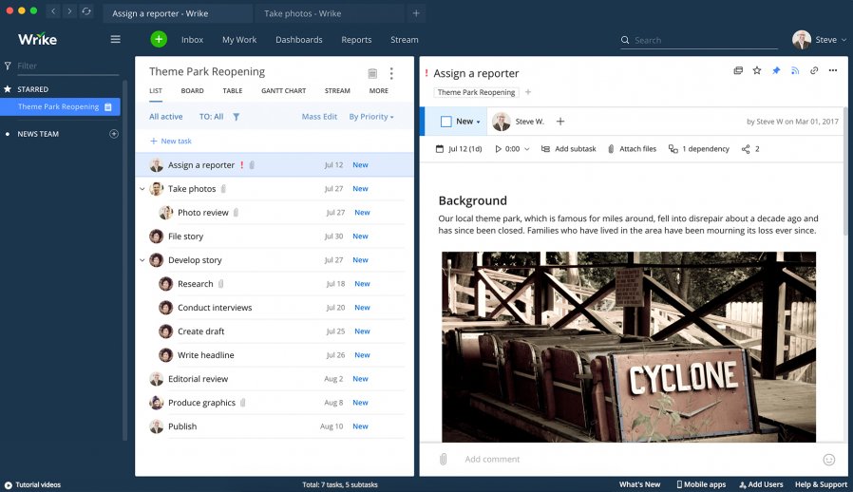This screenshot has height=492, width=853.
Task: Add a folder tag with plus
Action: (x=528, y=92)
